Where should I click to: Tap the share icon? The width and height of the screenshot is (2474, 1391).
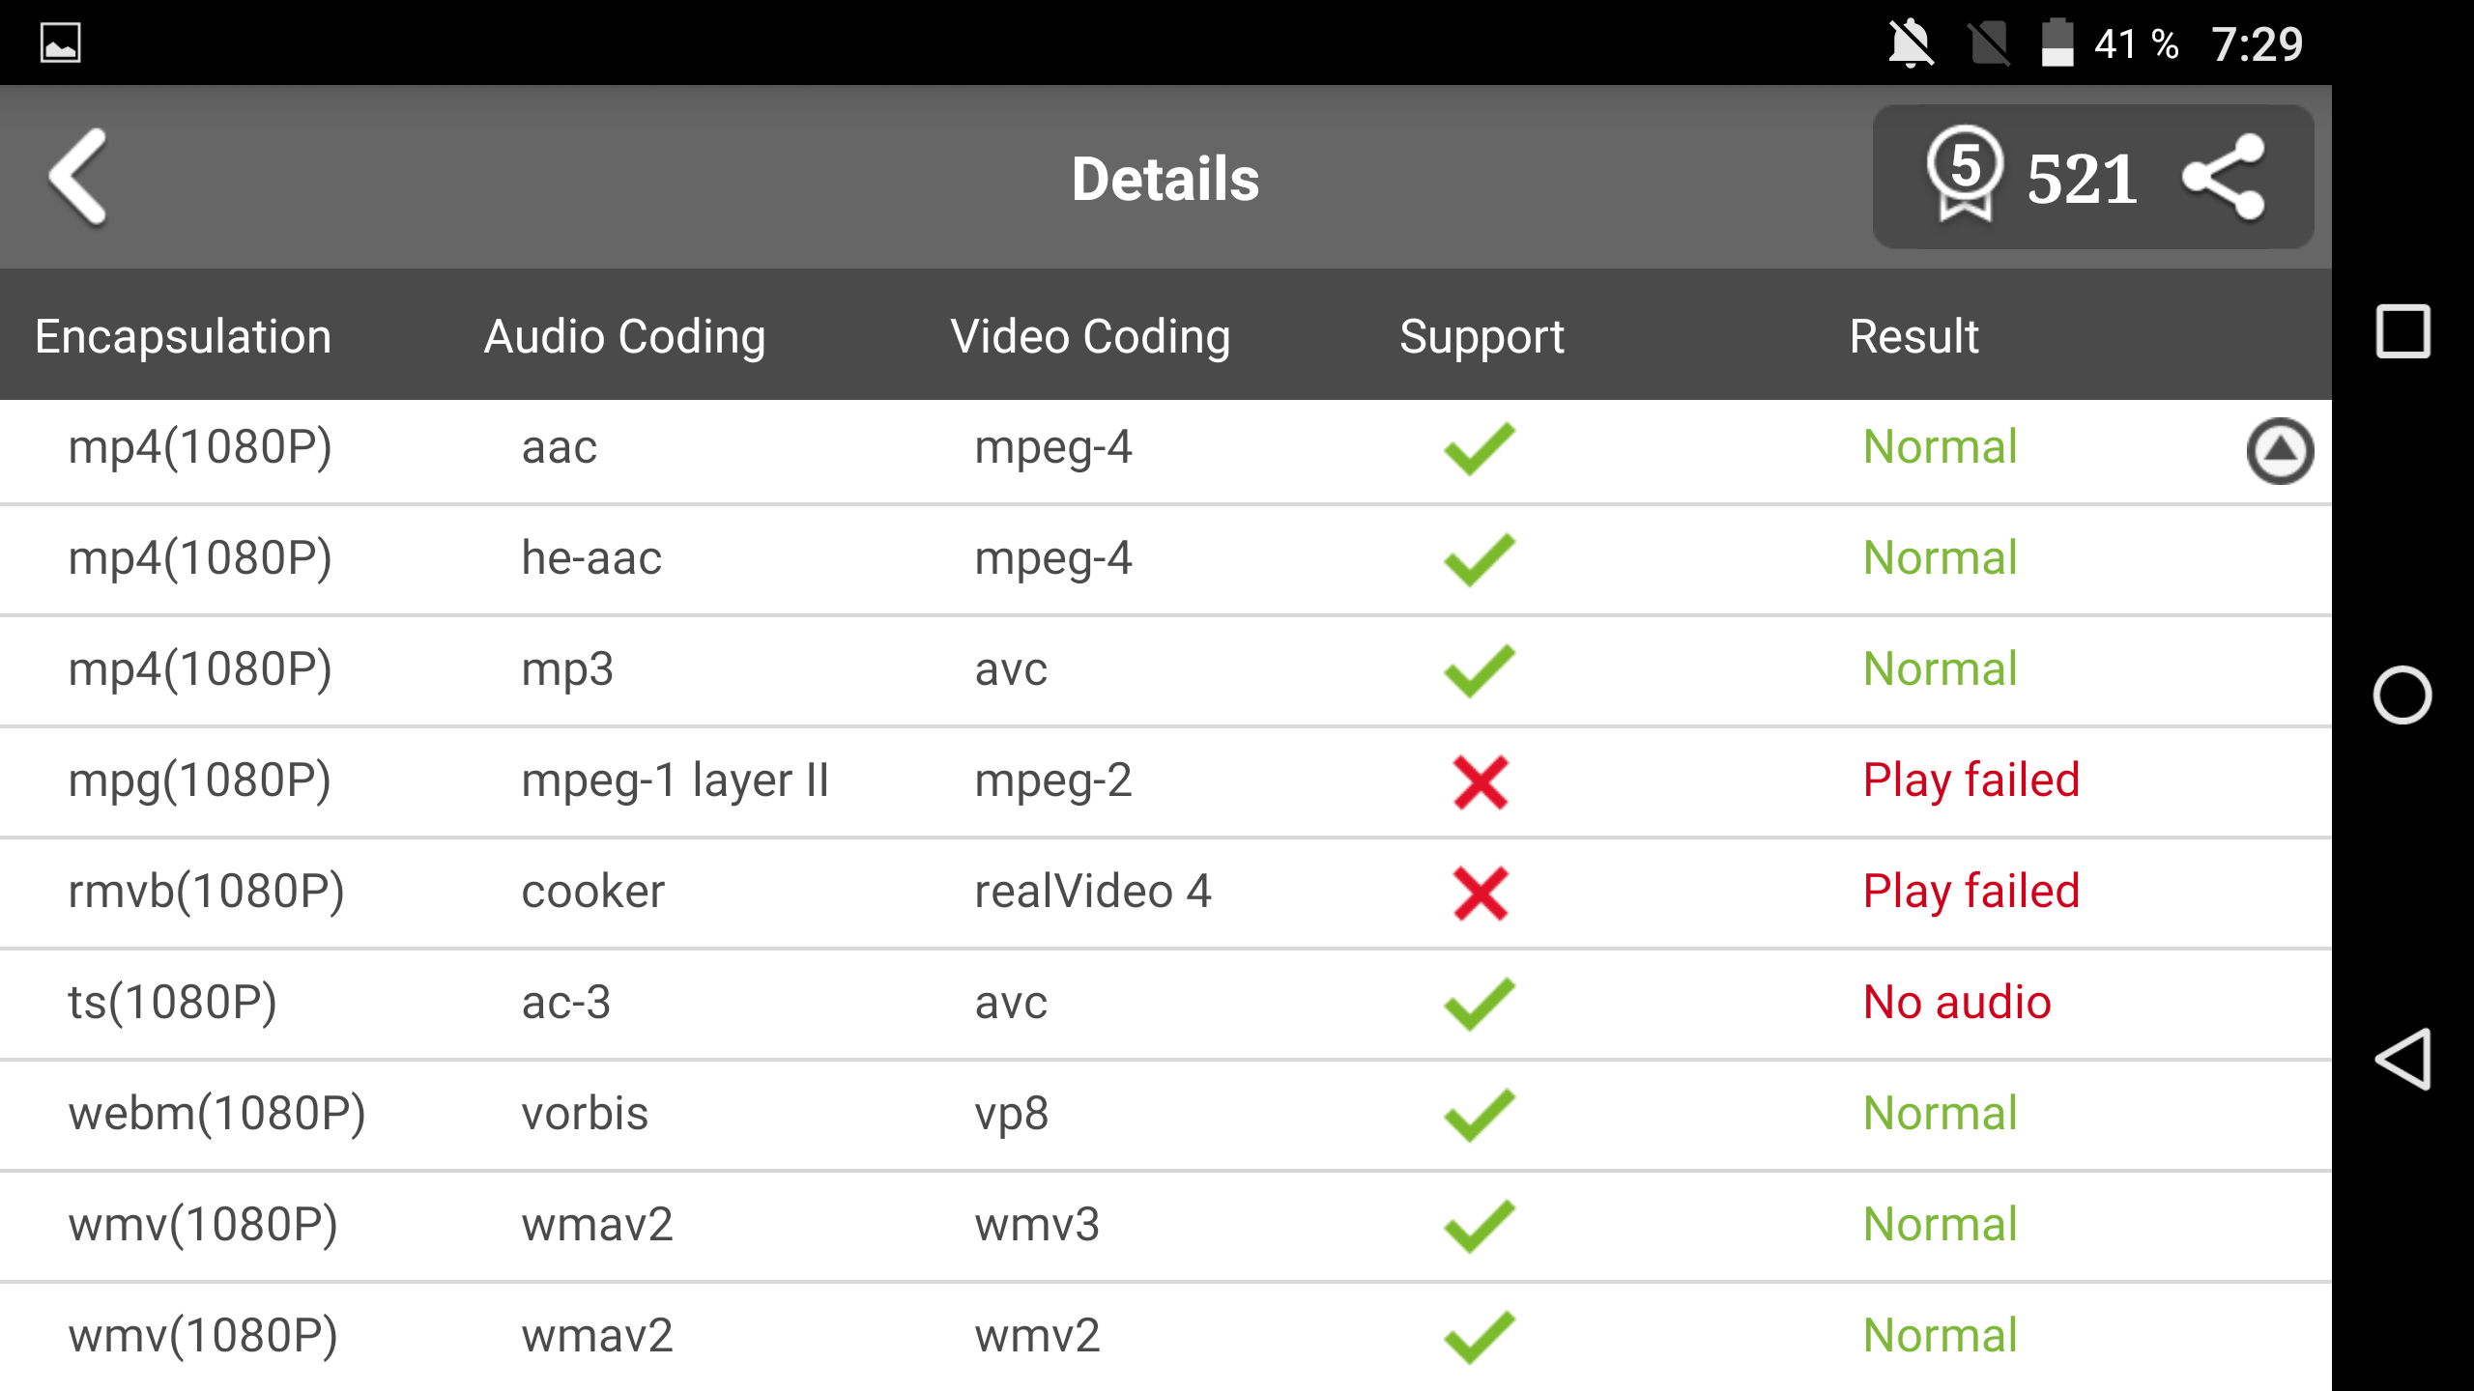pyautogui.click(x=2223, y=177)
